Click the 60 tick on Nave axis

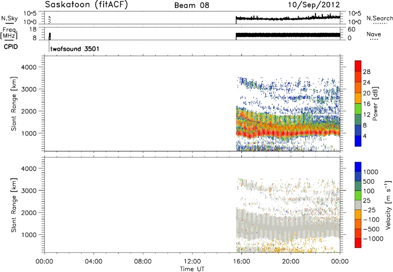[x=352, y=29]
